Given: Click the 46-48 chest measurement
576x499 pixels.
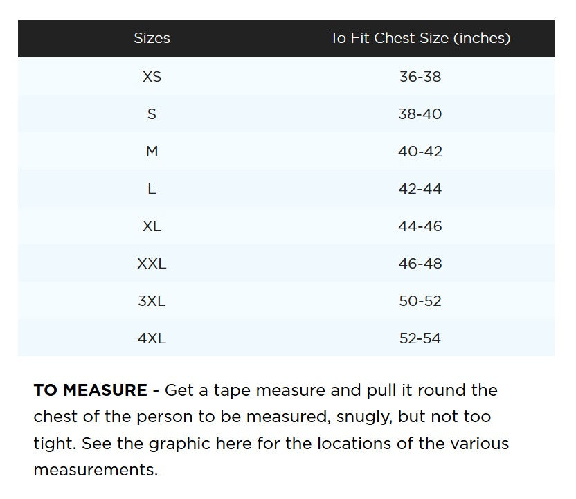Looking at the screenshot, I should click(420, 263).
